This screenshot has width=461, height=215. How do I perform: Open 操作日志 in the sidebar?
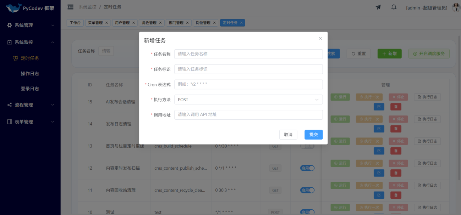tap(30, 74)
